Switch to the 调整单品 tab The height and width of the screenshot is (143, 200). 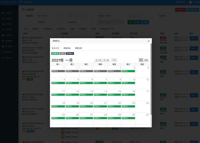[x=67, y=48]
